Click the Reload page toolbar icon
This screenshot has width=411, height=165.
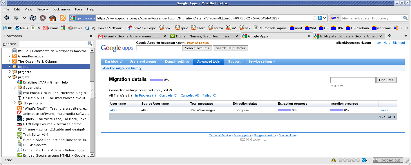tap(33, 18)
